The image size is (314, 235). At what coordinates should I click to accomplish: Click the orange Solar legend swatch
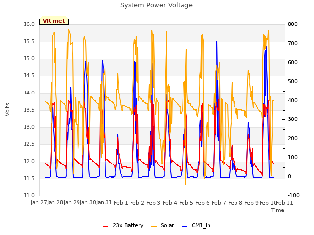point(154,226)
